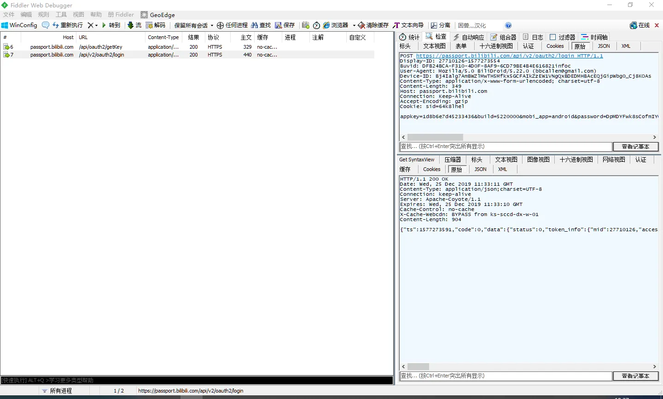The height and width of the screenshot is (399, 663).
Task: Click the request pane View in Notepad button
Action: pyautogui.click(x=635, y=147)
